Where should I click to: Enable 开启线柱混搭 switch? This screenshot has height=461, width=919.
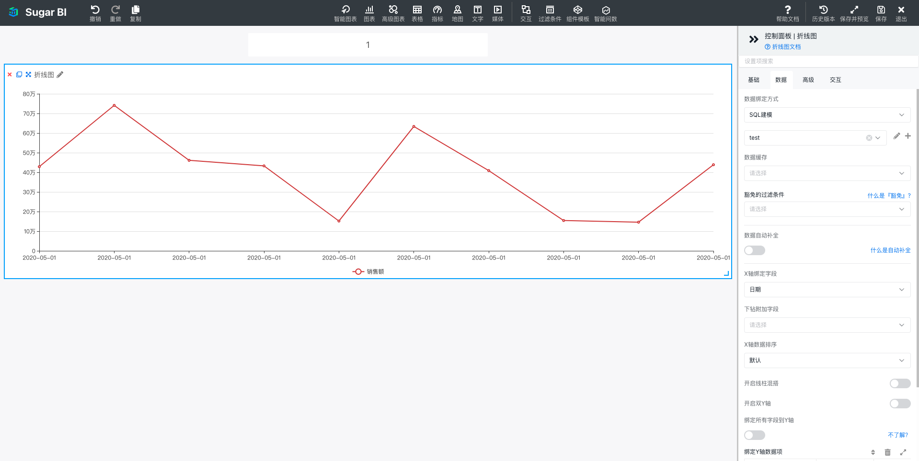900,383
